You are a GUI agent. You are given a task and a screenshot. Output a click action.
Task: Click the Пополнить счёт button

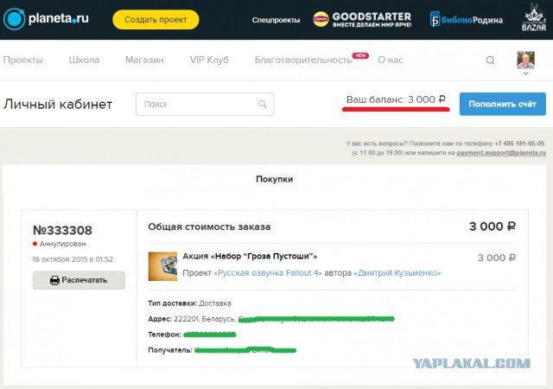503,104
